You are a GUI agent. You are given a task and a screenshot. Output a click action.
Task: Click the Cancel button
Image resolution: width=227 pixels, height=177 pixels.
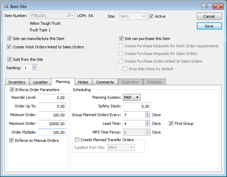tap(209, 16)
